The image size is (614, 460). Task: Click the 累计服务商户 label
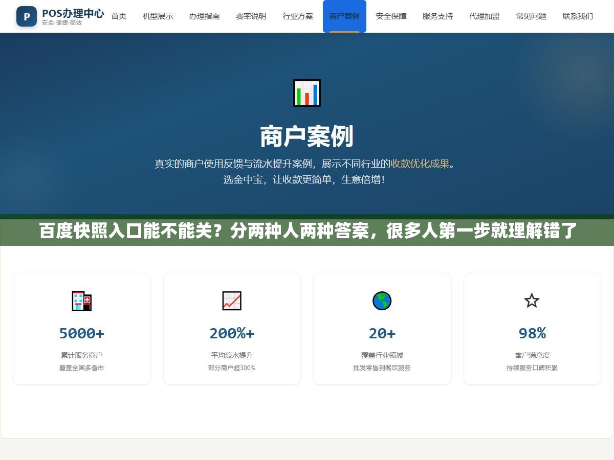[x=82, y=355]
